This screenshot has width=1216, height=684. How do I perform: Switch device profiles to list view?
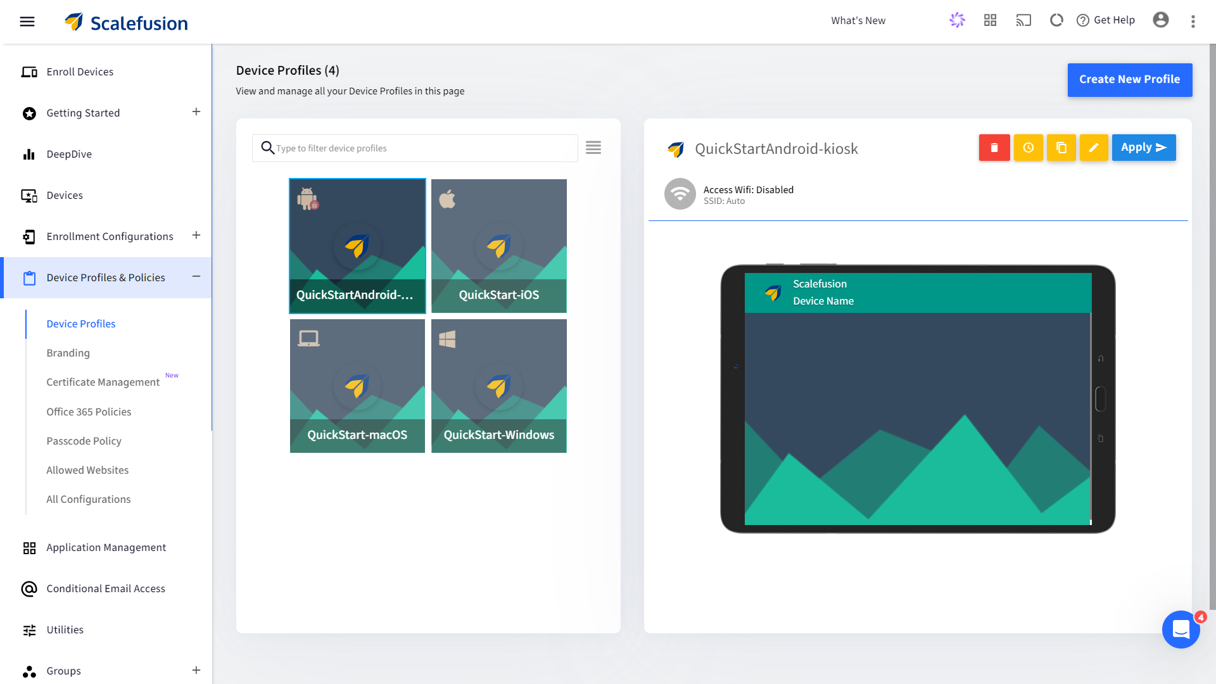[593, 148]
